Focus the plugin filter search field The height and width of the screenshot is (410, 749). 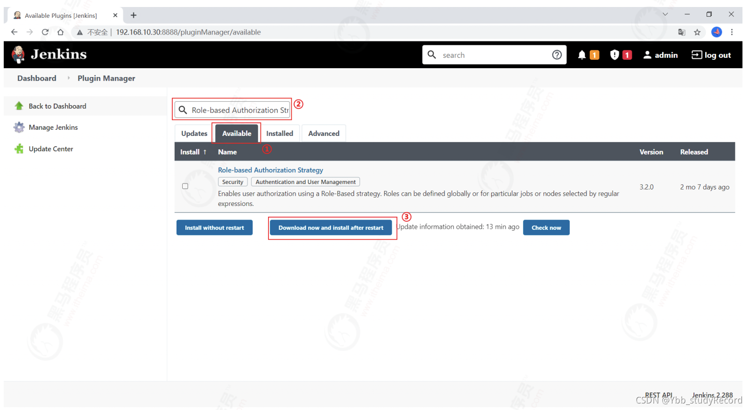pos(232,110)
